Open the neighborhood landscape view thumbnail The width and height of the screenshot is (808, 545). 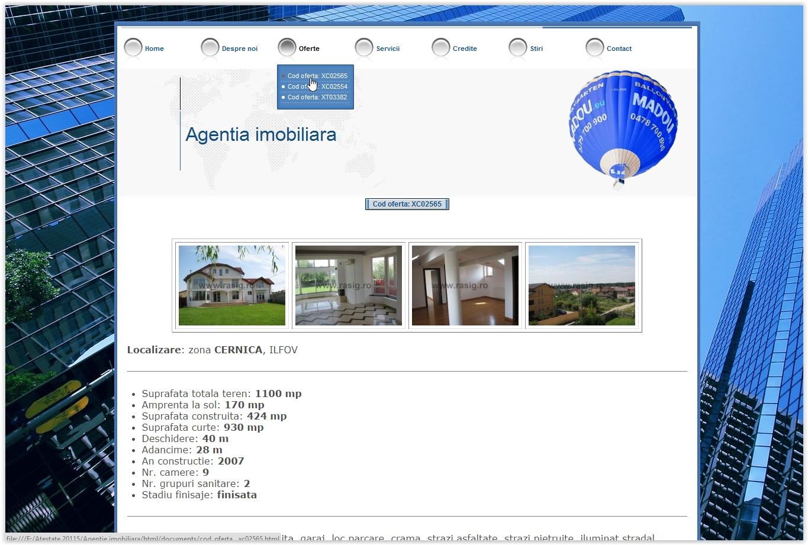pos(581,286)
